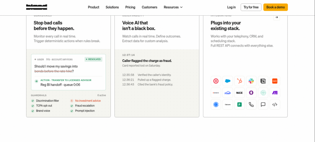Click 'Card reported lost on Saturday.' text
Image resolution: width=315 pixels, height=142 pixels.
point(142,66)
